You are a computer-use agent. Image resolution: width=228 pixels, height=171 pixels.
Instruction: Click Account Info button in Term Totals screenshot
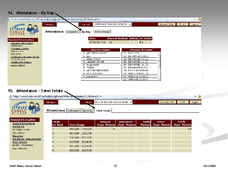click(x=167, y=102)
